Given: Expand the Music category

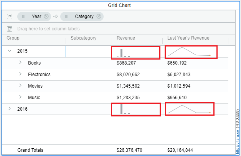Looking at the screenshot, I should click(x=20, y=97).
